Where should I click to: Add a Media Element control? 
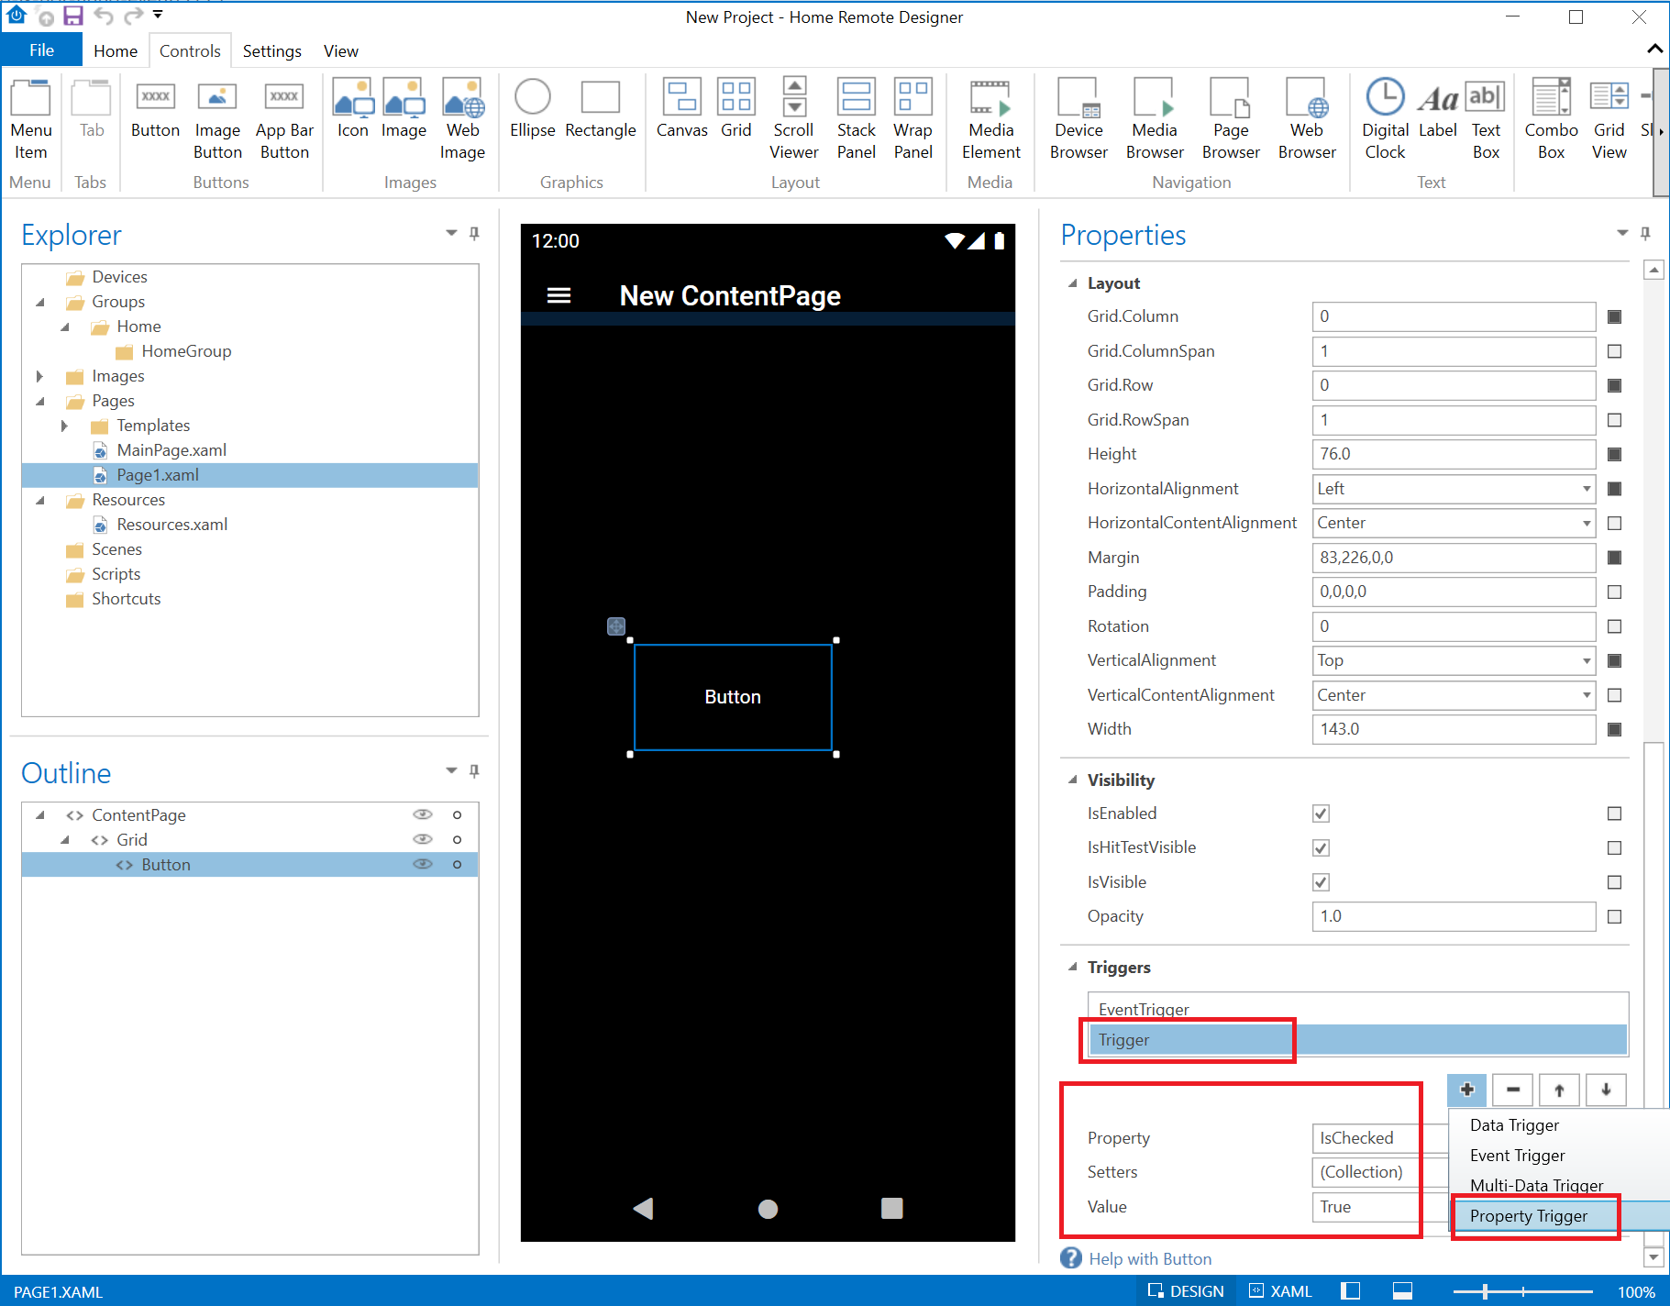990,119
